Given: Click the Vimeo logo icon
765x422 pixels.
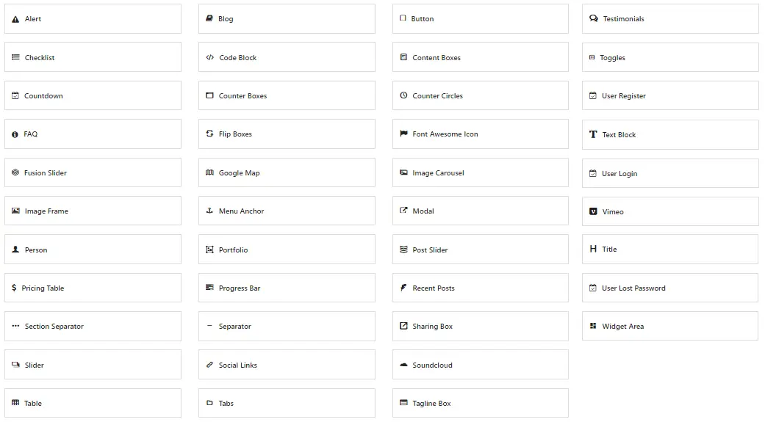Looking at the screenshot, I should (593, 211).
